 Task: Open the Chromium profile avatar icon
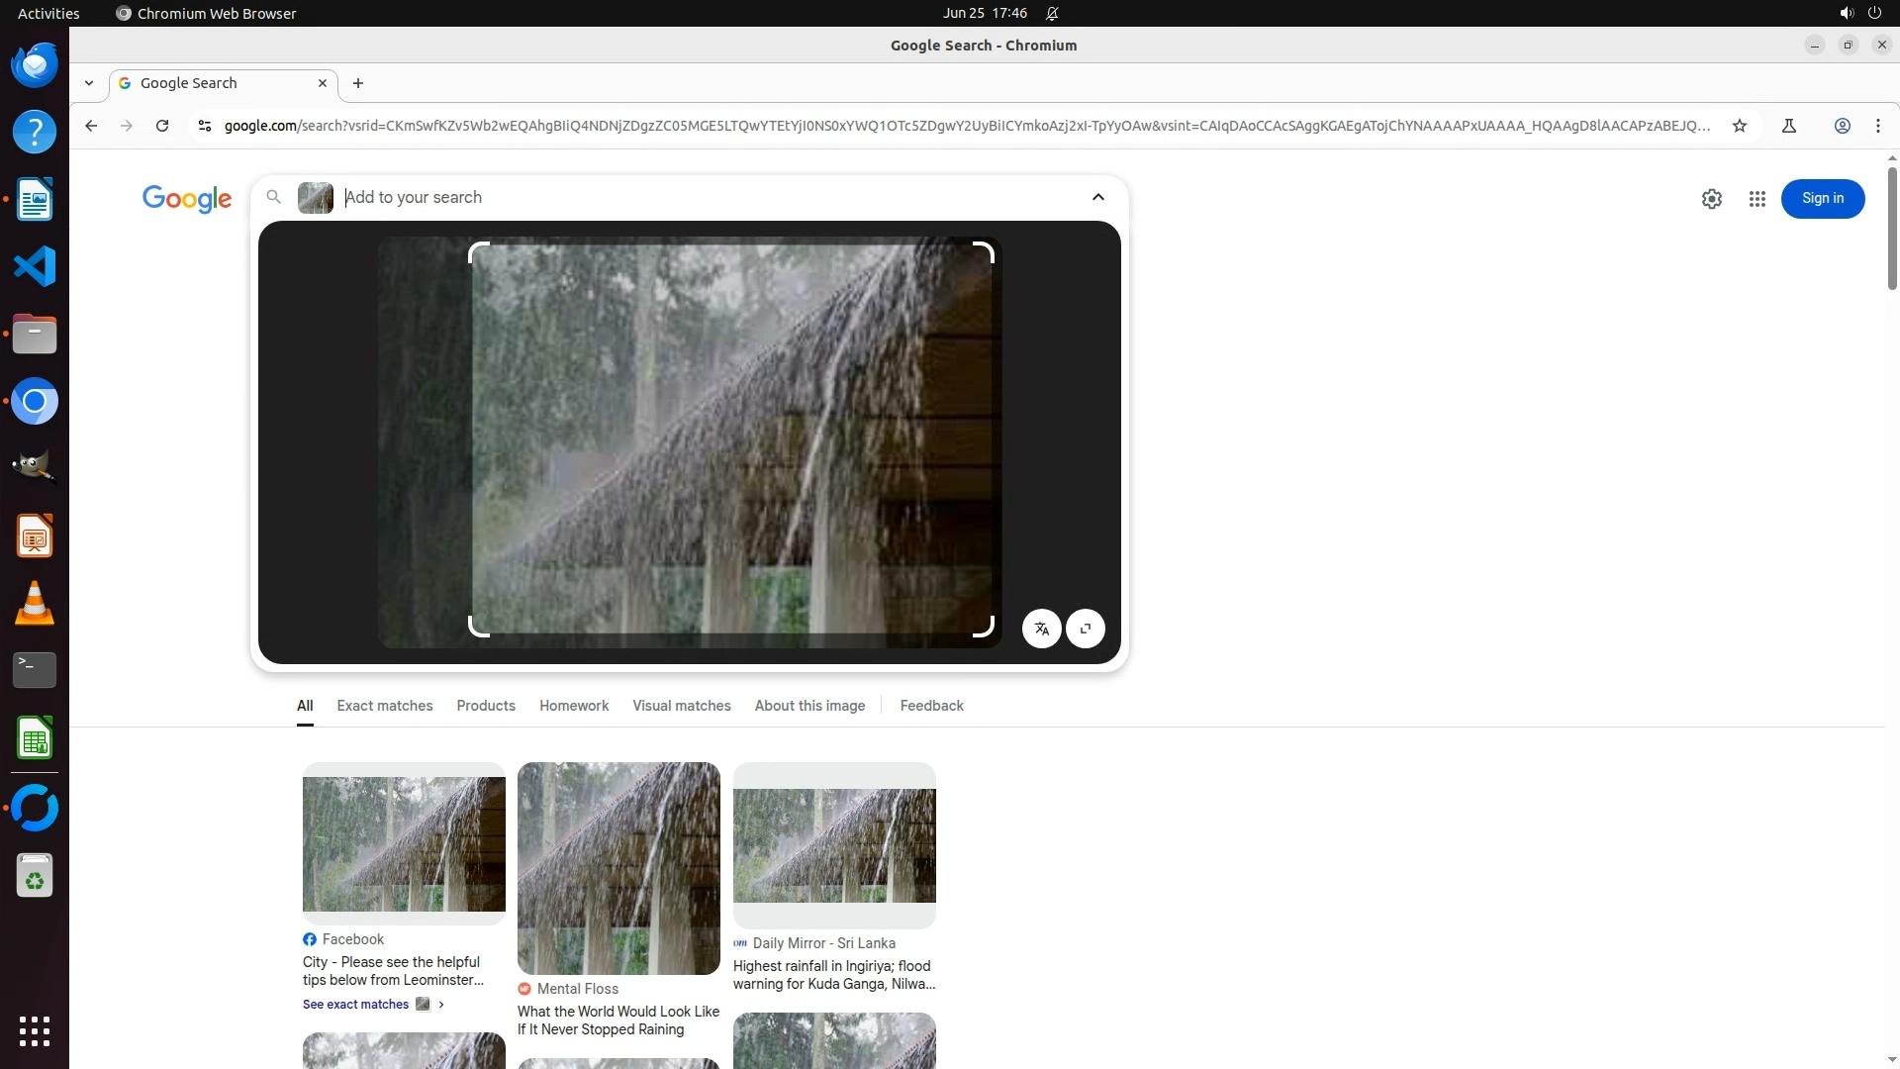coord(1842,126)
